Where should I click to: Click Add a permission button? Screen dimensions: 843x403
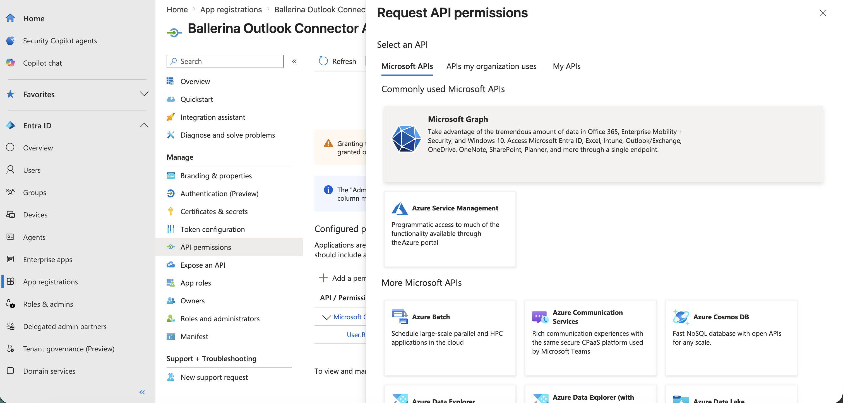coord(342,278)
